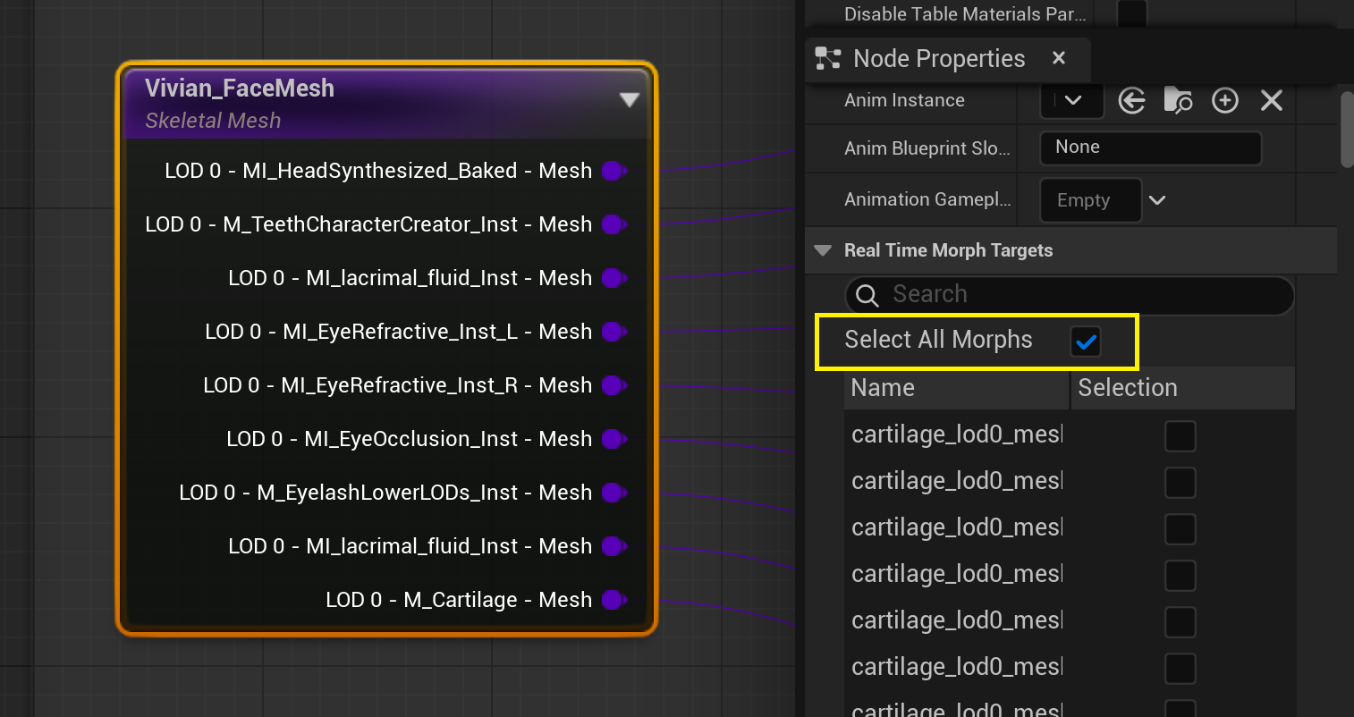The image size is (1354, 717).
Task: Click the Anim Blueprint Slot None field
Action: (1151, 148)
